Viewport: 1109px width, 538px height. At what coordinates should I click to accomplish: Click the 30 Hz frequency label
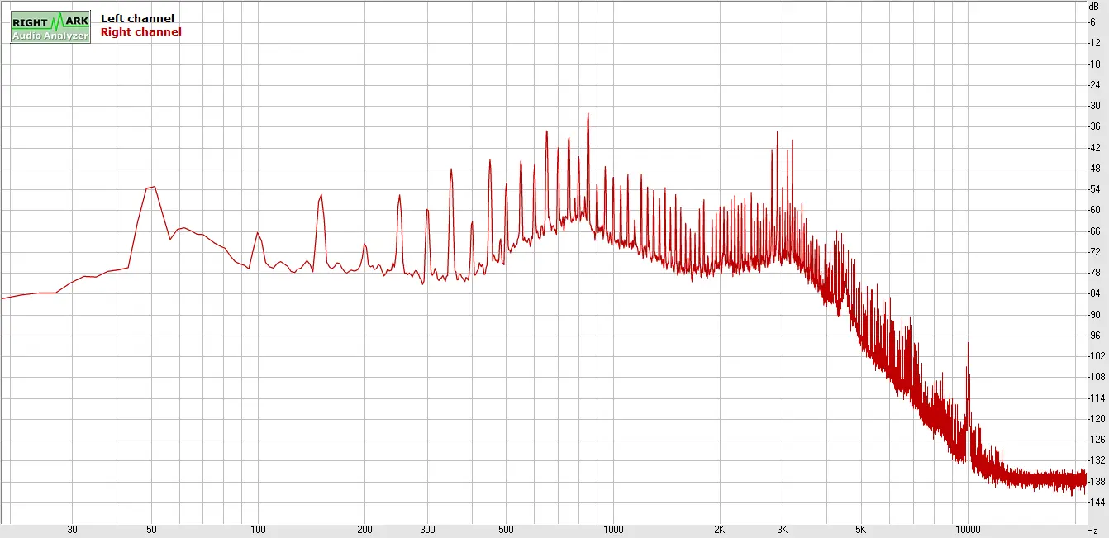pyautogui.click(x=73, y=531)
